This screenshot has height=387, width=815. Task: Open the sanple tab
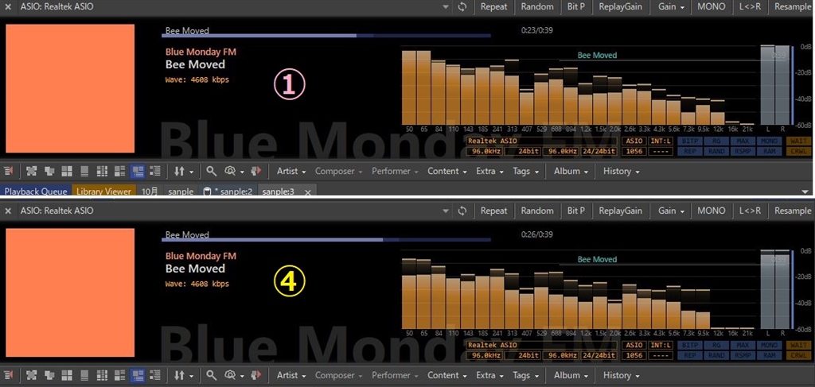181,192
